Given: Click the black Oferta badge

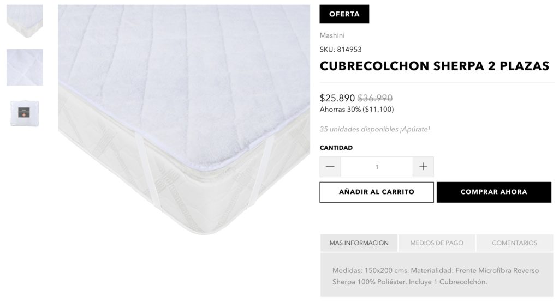Looking at the screenshot, I should (344, 14).
